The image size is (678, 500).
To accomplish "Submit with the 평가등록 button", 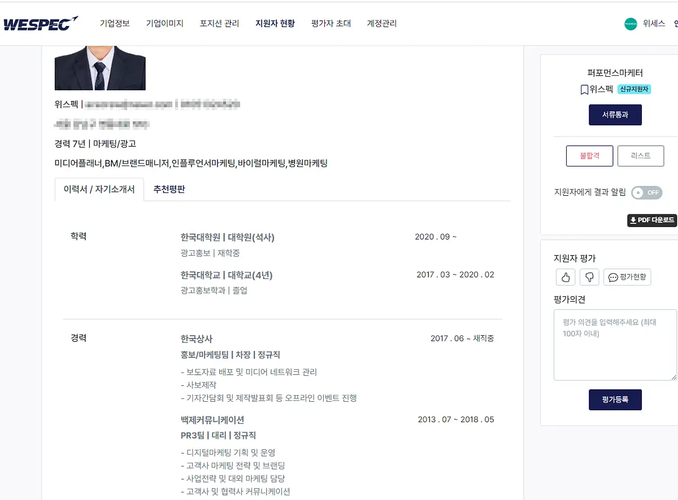I will (x=615, y=400).
